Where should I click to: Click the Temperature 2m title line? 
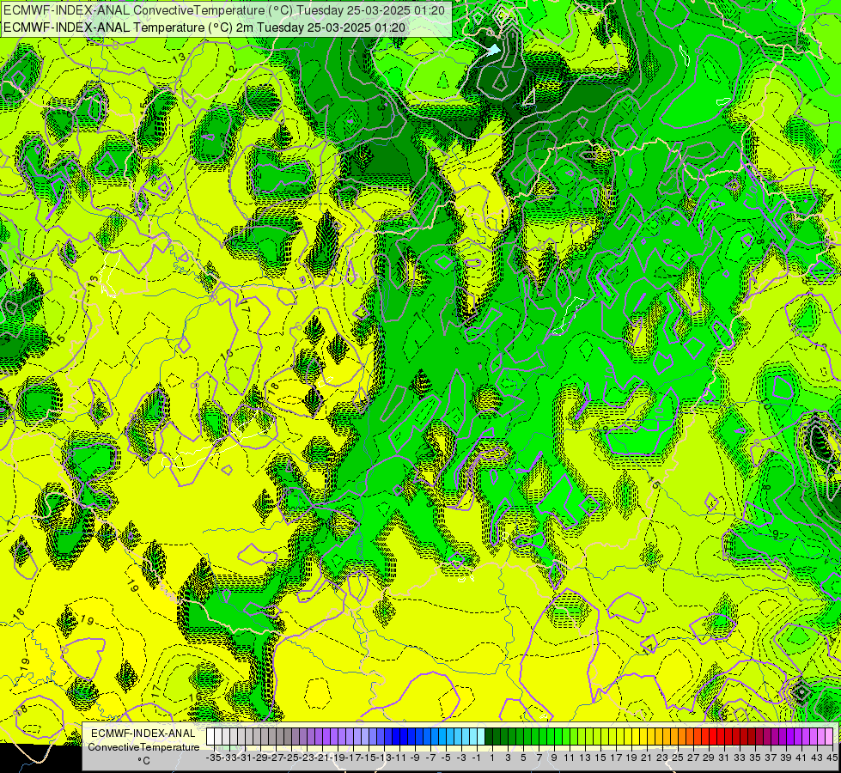click(204, 27)
